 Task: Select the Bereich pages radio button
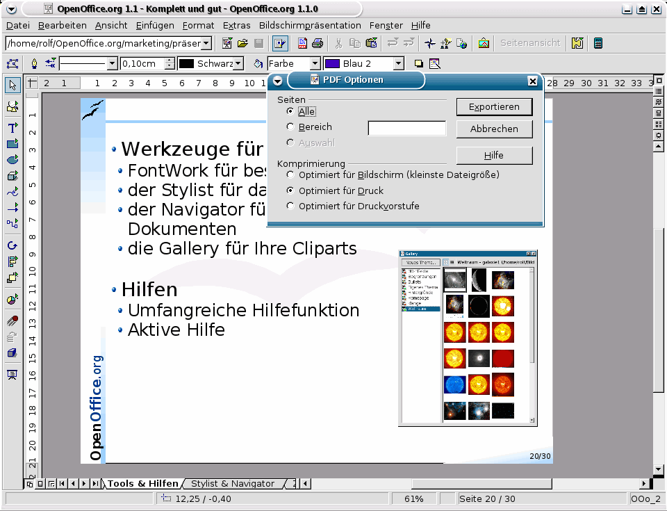pos(290,127)
